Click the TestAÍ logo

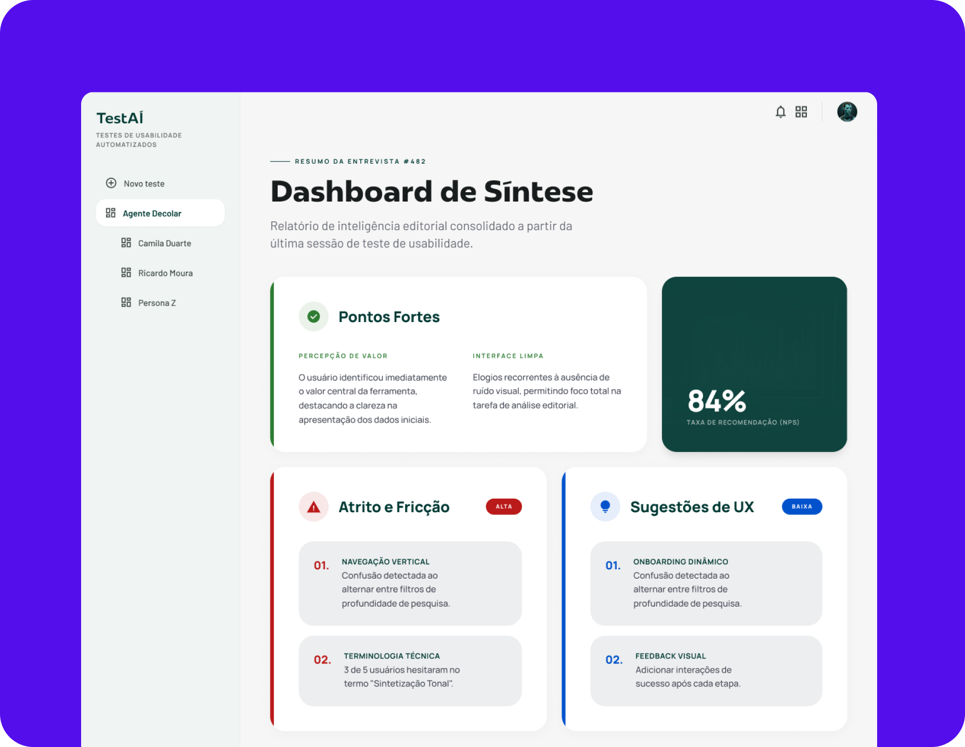[x=120, y=118]
